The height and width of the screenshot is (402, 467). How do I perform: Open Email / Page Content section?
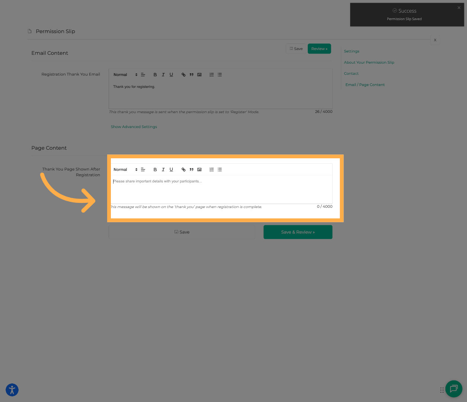point(365,84)
